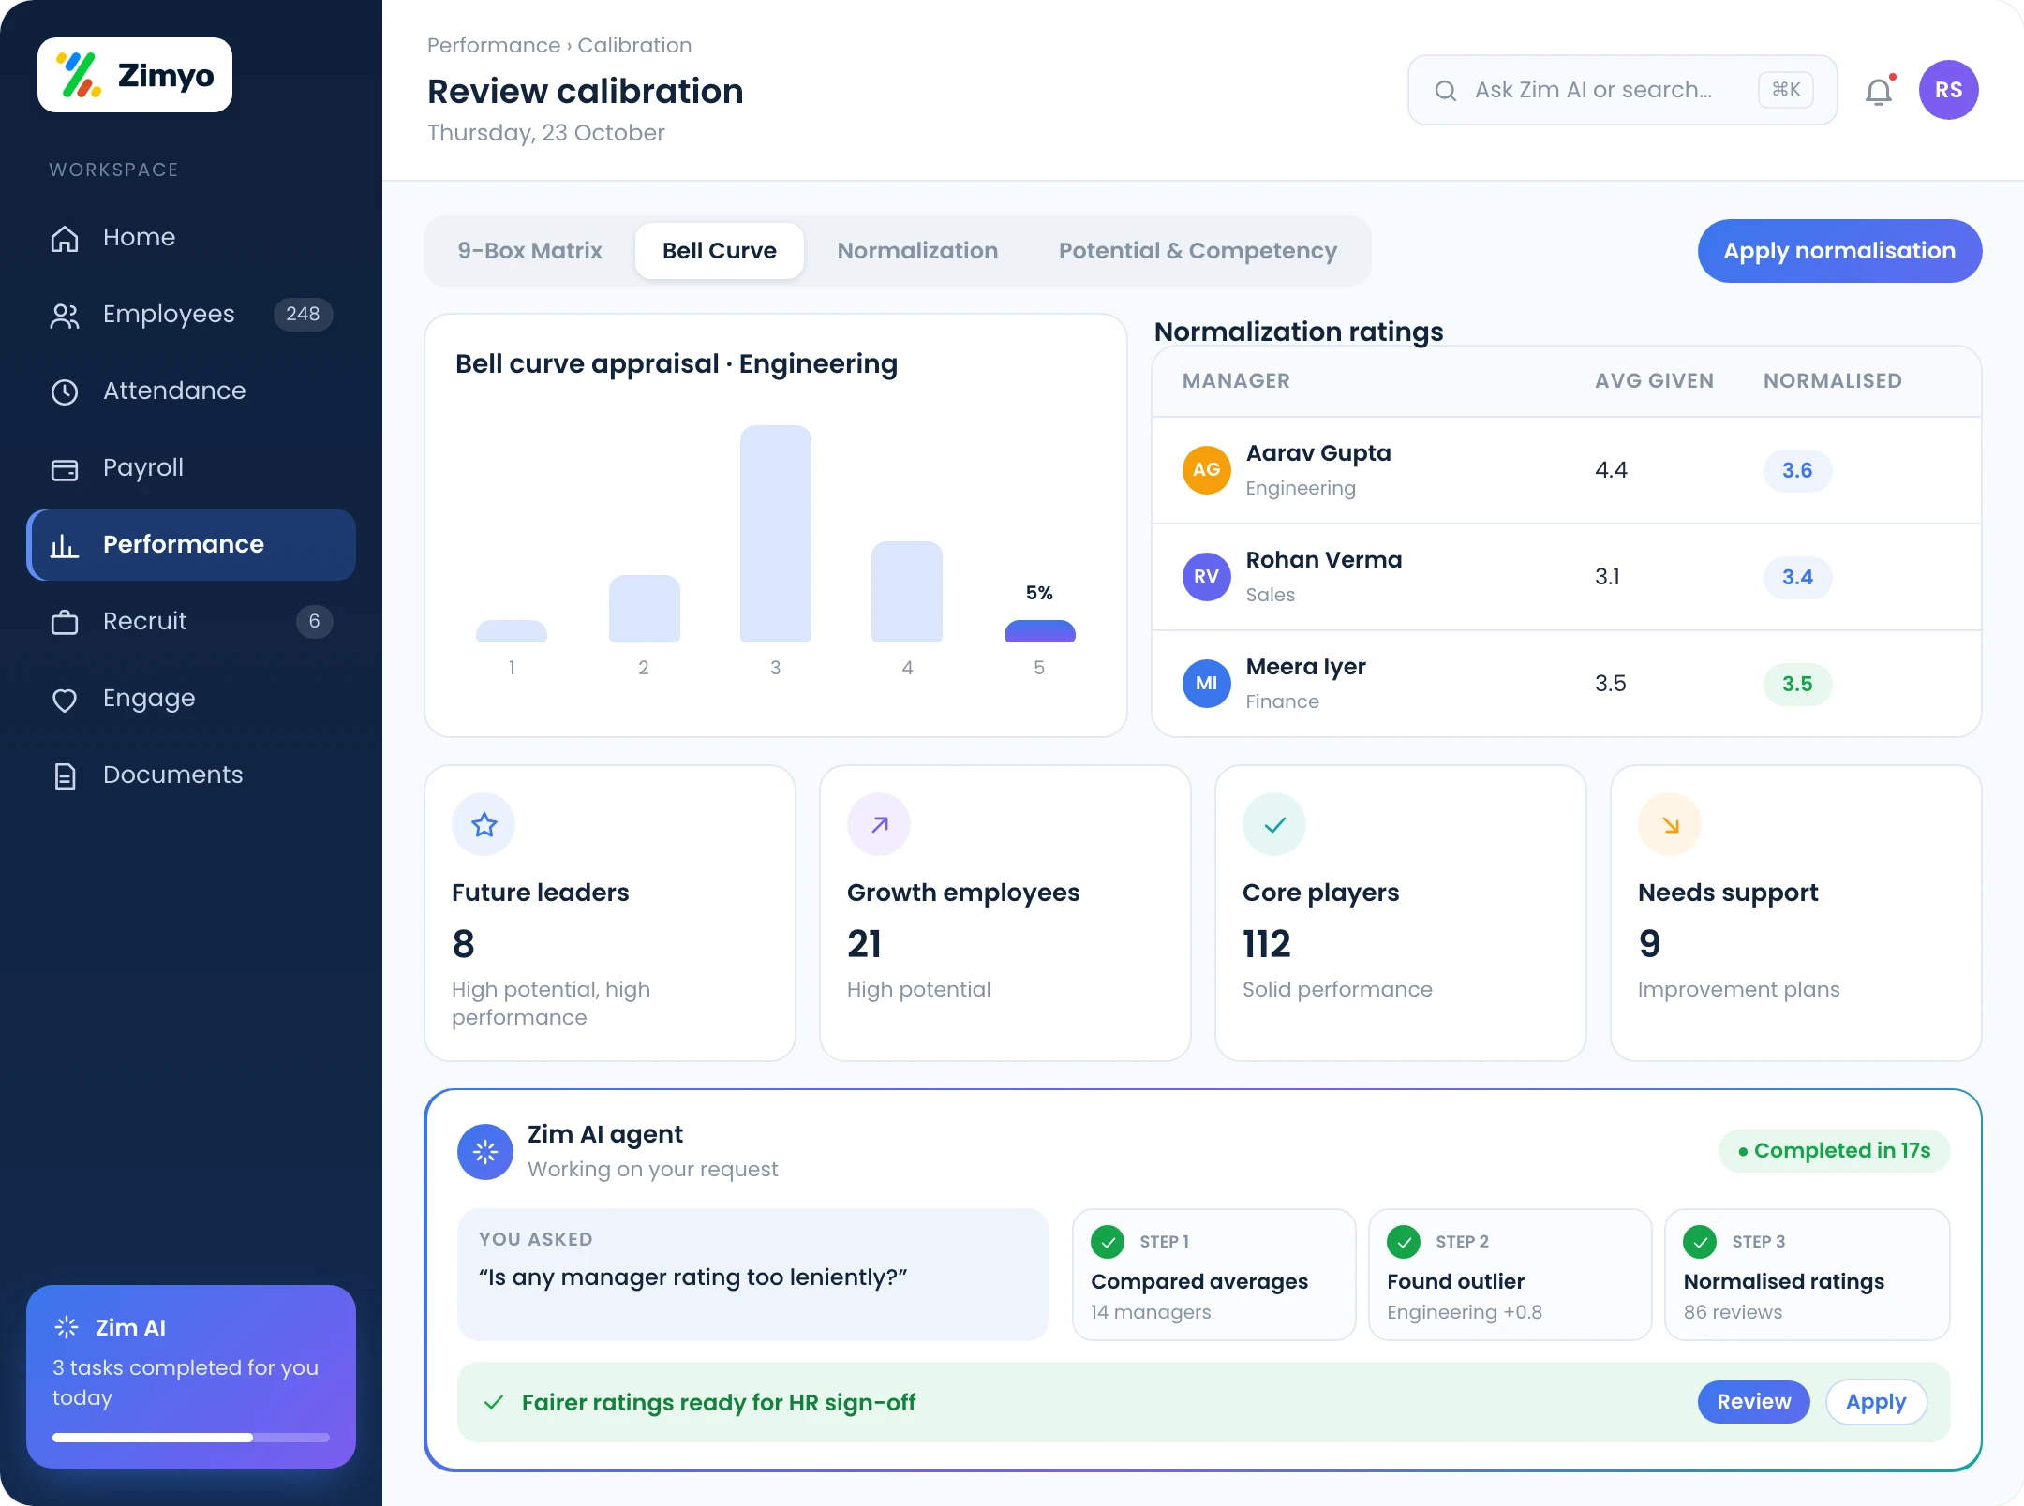Screen dimensions: 2024x1506
Task: Click the Needs support arrow icon
Action: (1670, 824)
